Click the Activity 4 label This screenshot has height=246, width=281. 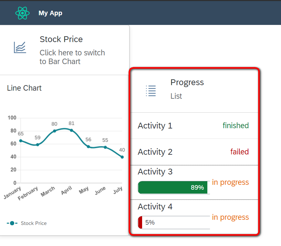155,207
